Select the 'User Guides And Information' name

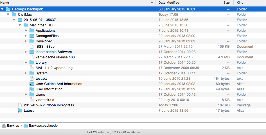click(59, 84)
